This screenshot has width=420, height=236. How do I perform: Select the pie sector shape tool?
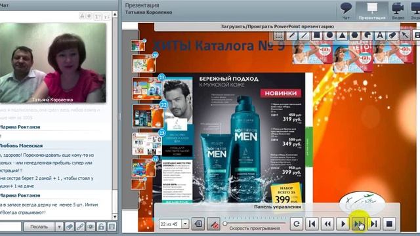click(367, 35)
